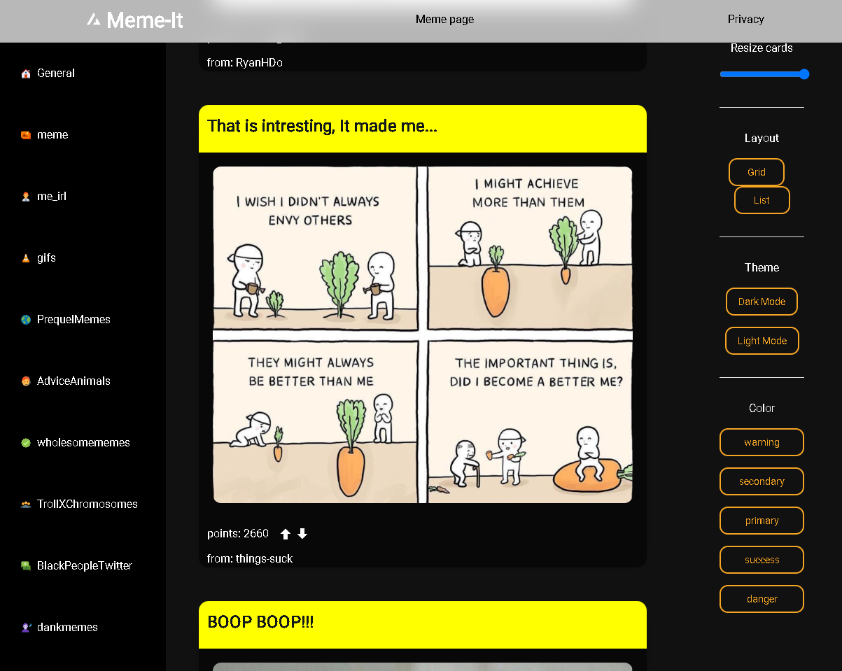This screenshot has width=842, height=671.
Task: Enable Light Mode theme
Action: tap(762, 341)
